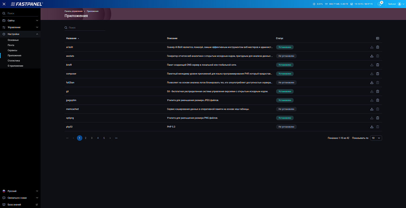406x208 pixels.
Task: Sort by Название column
Action: [x=73, y=38]
